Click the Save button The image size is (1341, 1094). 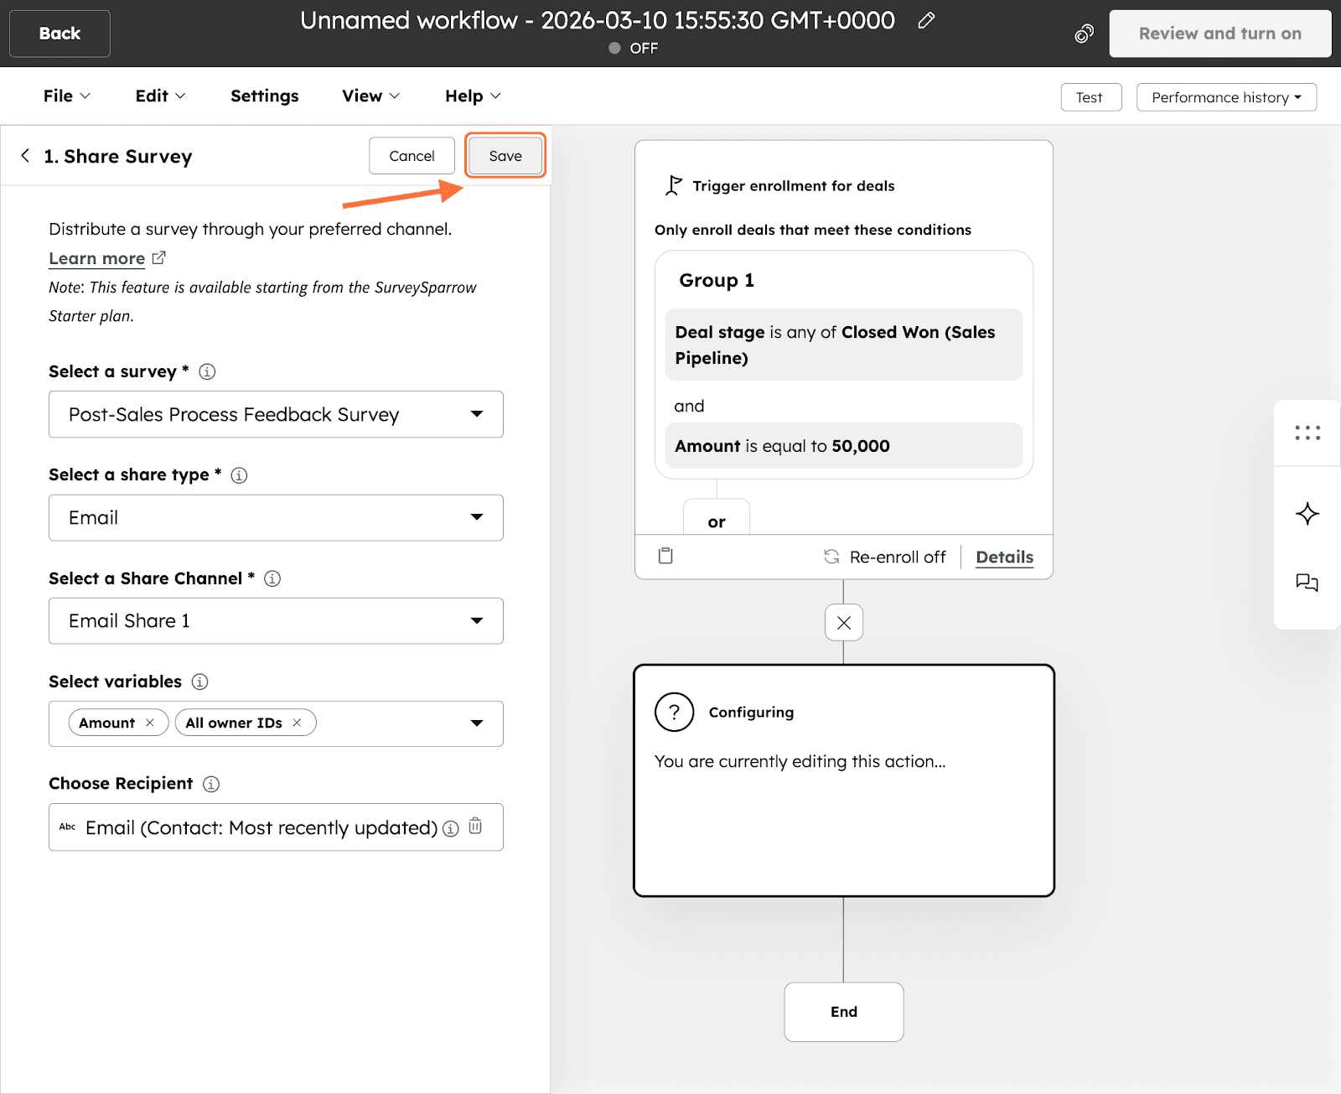click(x=505, y=156)
